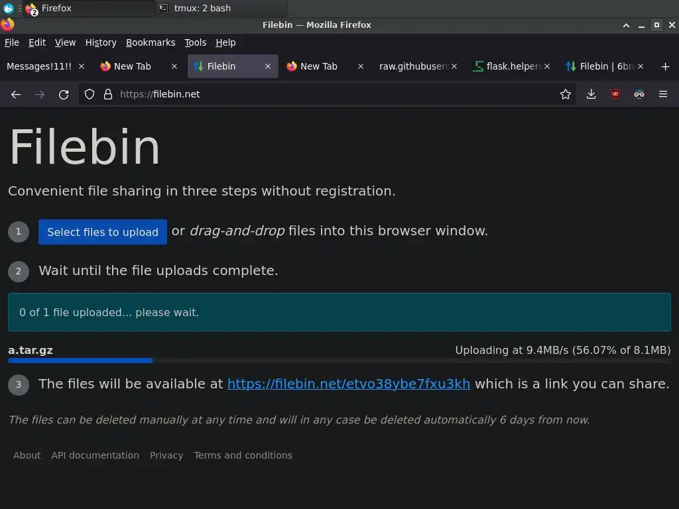Open the History menu

[101, 42]
